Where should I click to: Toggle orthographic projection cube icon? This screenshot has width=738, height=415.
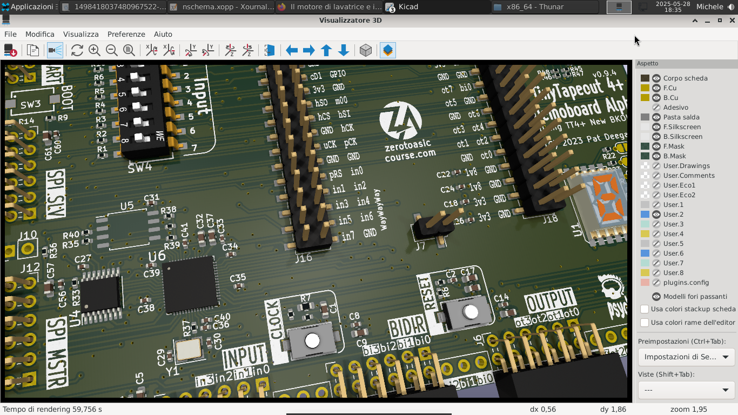(366, 50)
